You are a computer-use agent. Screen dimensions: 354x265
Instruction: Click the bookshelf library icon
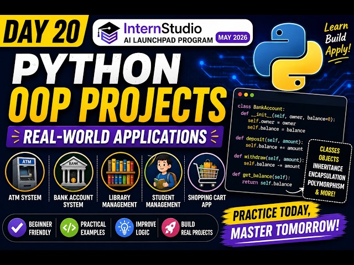120,172
